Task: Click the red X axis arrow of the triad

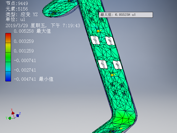Action: point(13,113)
